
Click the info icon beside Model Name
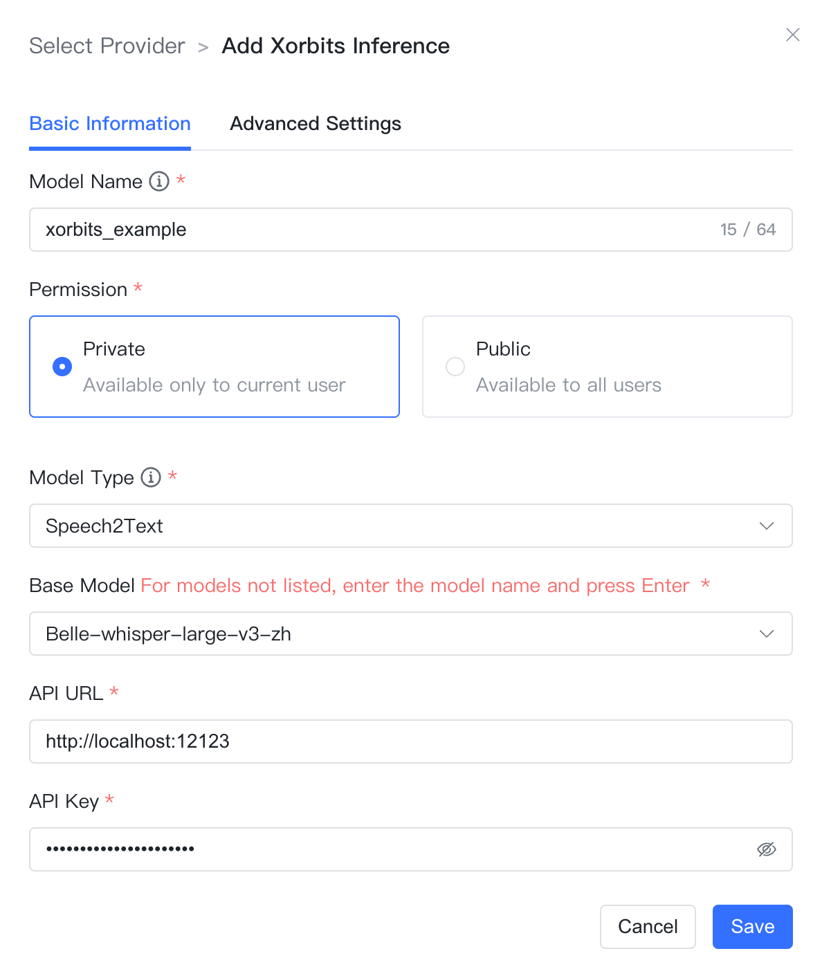[x=159, y=181]
